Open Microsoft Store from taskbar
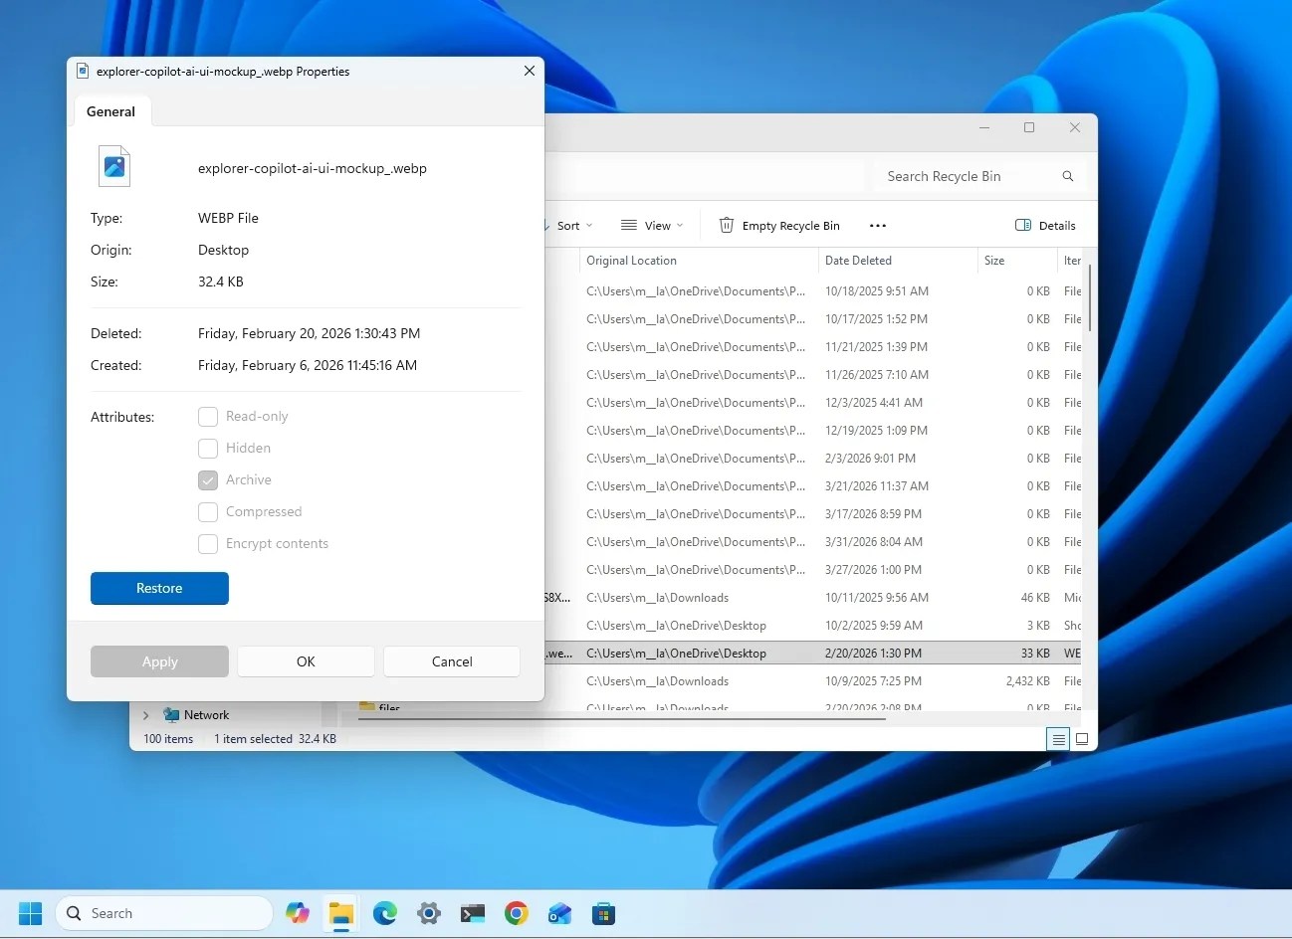The width and height of the screenshot is (1292, 939). point(604,913)
